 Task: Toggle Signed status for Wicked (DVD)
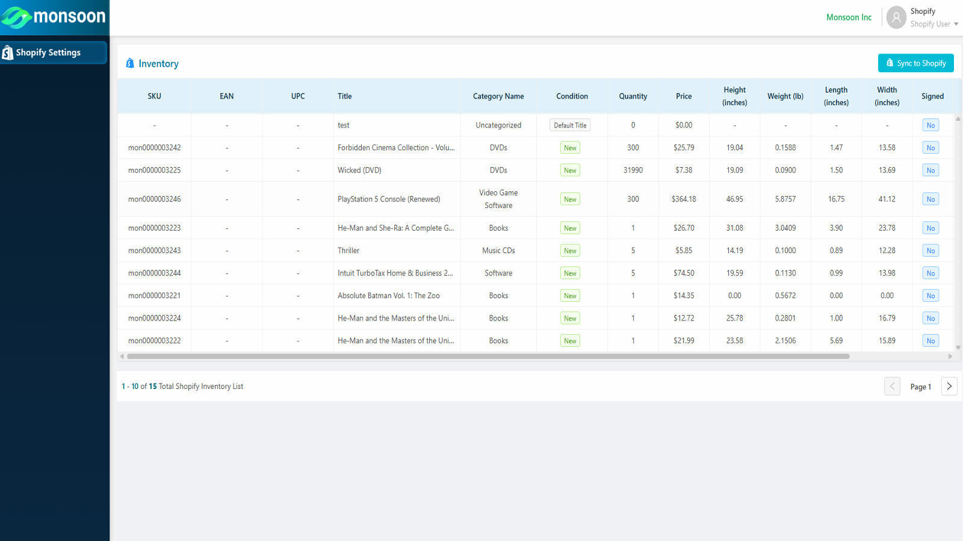click(x=930, y=170)
